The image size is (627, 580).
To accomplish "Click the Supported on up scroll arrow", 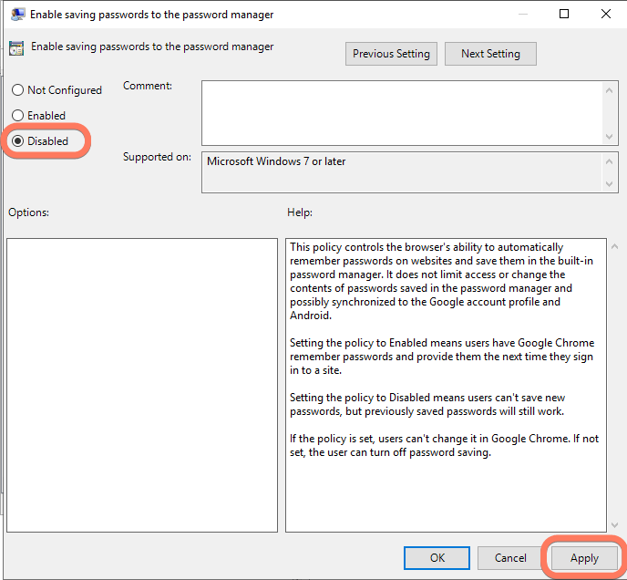I will 609,161.
